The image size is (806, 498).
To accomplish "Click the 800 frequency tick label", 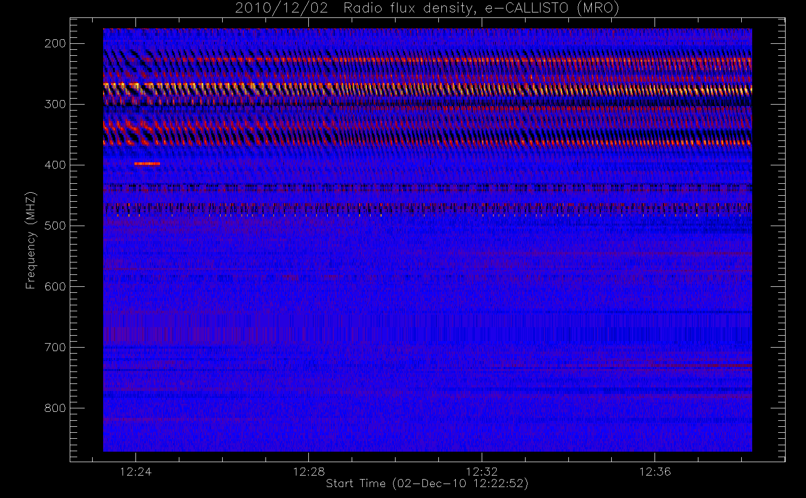I will (55, 408).
